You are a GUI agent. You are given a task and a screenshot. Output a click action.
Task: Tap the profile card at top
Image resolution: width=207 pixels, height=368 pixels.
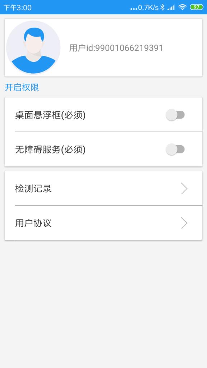[x=103, y=47]
